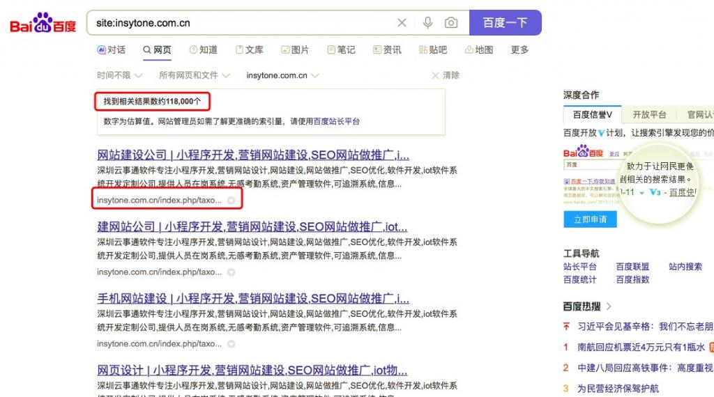Image resolution: width=714 pixels, height=397 pixels.
Task: Expand the insytone.com.cn site filter
Action: coord(282,75)
